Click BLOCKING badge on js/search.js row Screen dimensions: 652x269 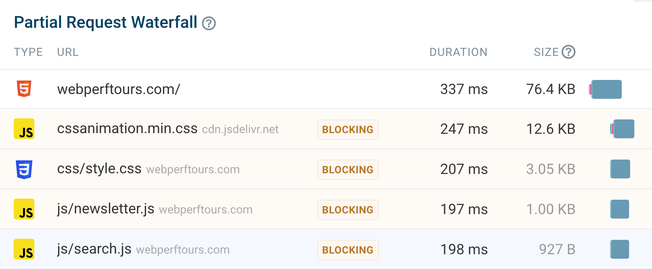click(x=348, y=250)
